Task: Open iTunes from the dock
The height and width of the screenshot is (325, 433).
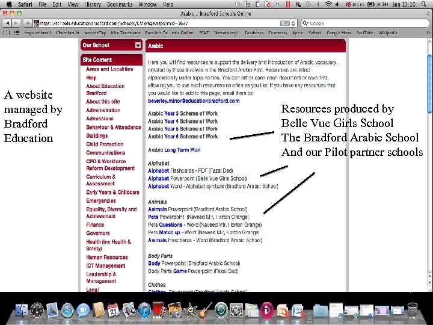Action: (x=144, y=310)
